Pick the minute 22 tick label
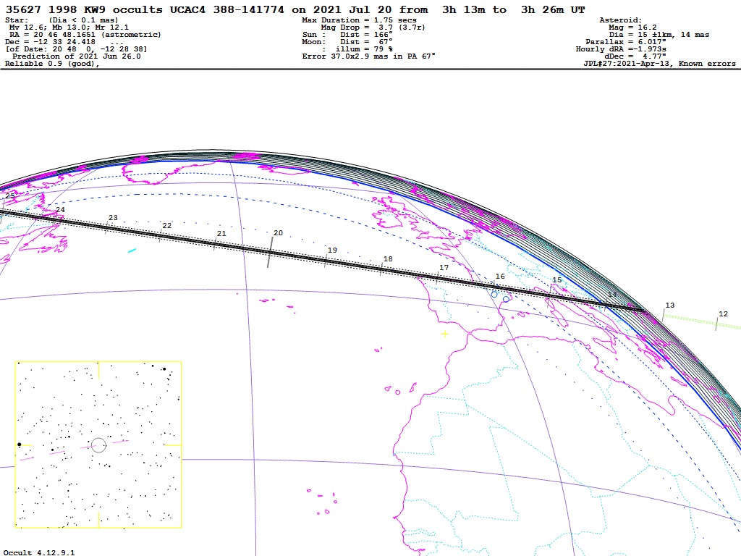The image size is (741, 556). (x=167, y=226)
